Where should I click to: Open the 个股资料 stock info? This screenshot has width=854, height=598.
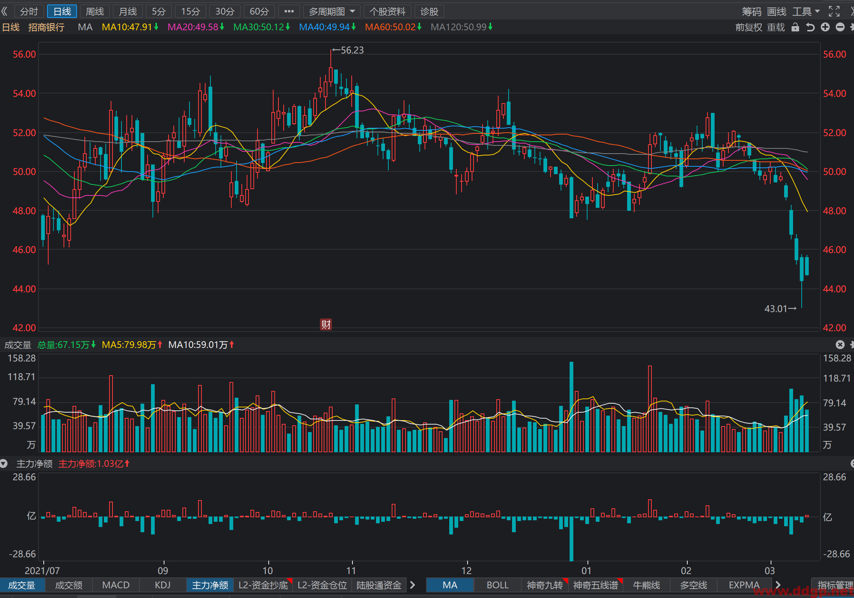(x=388, y=12)
